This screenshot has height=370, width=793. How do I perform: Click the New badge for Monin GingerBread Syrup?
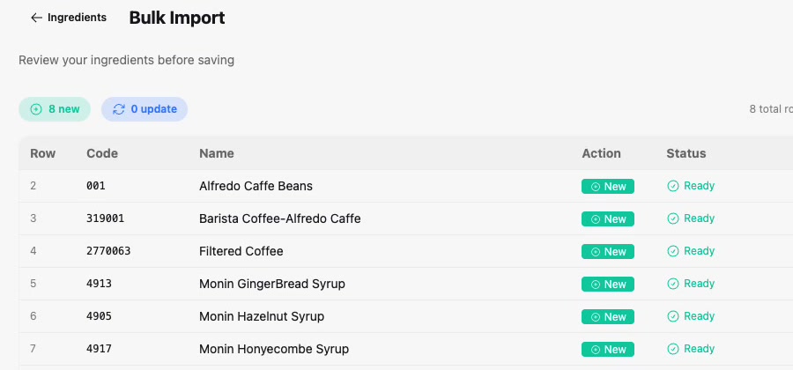tap(607, 284)
